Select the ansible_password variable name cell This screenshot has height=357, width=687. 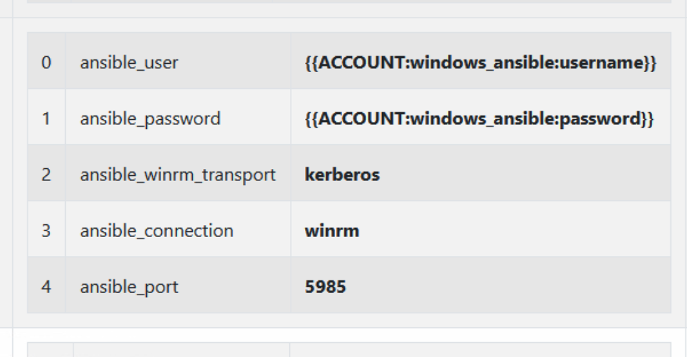click(x=150, y=119)
